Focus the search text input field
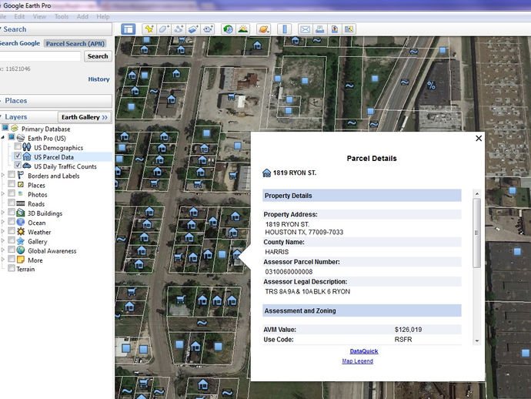This screenshot has height=399, width=531. coord(40,56)
